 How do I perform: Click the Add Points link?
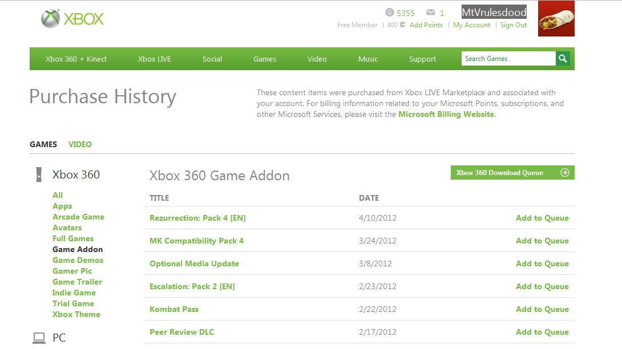pyautogui.click(x=426, y=25)
